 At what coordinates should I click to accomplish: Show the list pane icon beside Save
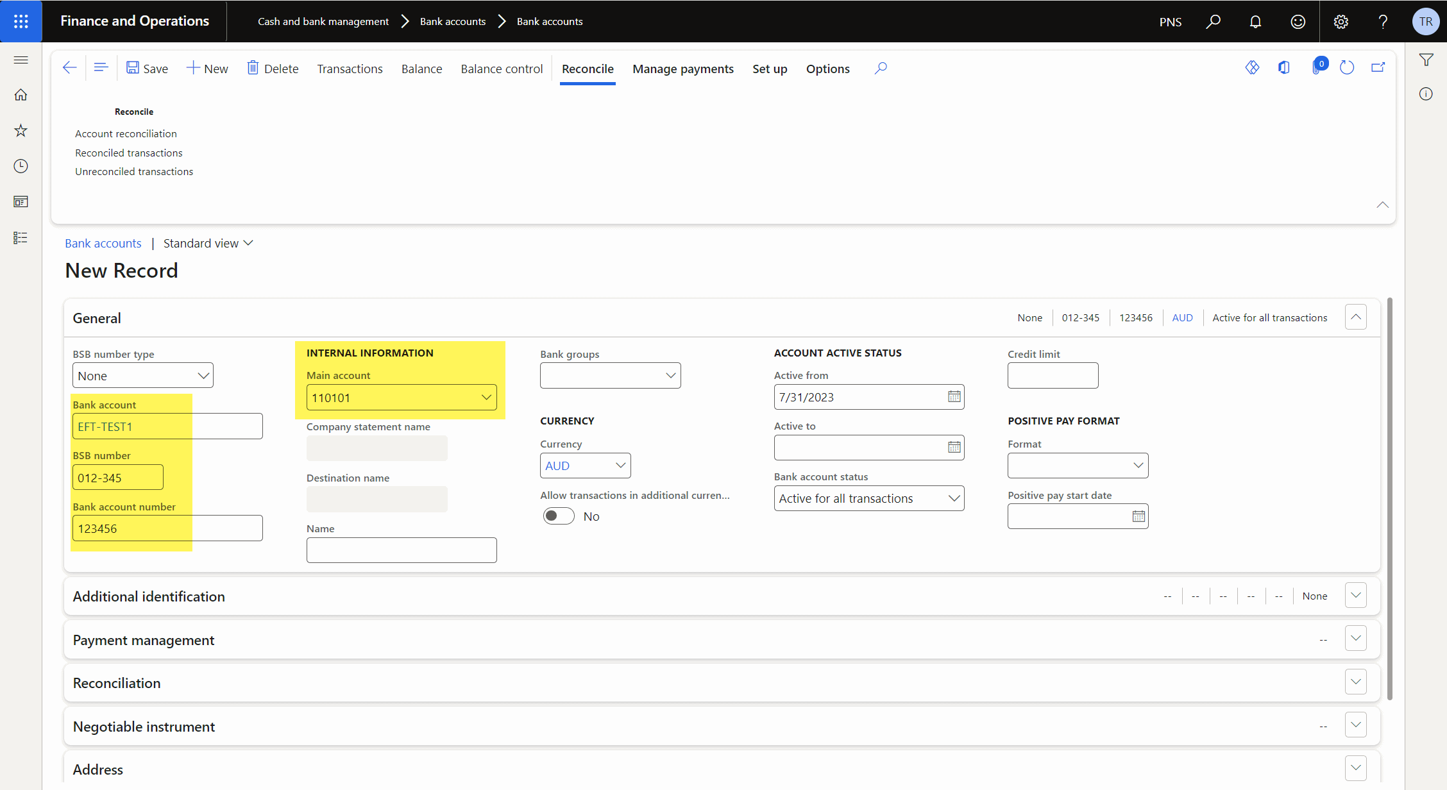101,68
